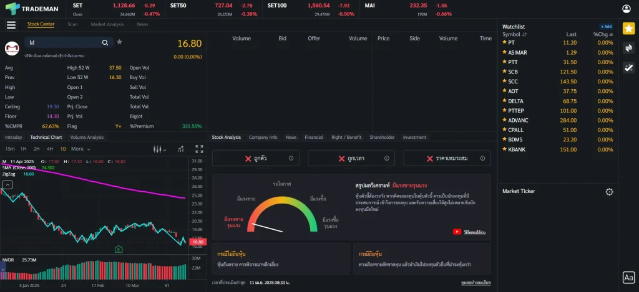639x292 pixels.
Task: Click the swap arrows sidebar icon
Action: (628, 49)
